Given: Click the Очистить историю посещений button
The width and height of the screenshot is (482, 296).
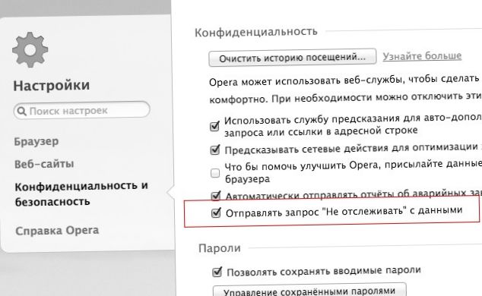Looking at the screenshot, I should tap(293, 58).
